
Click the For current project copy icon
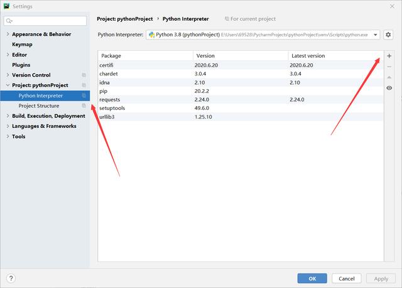pos(227,19)
